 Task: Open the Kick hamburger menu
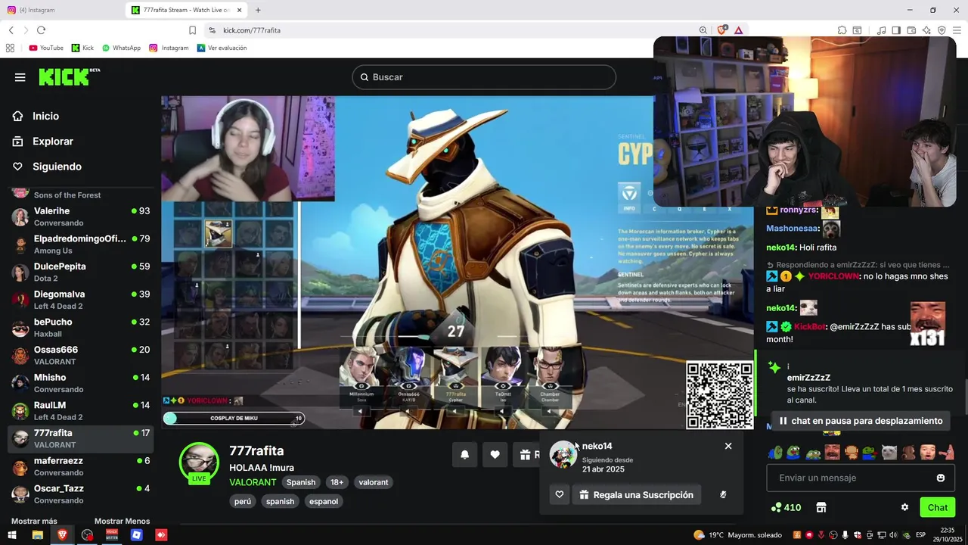coord(20,77)
